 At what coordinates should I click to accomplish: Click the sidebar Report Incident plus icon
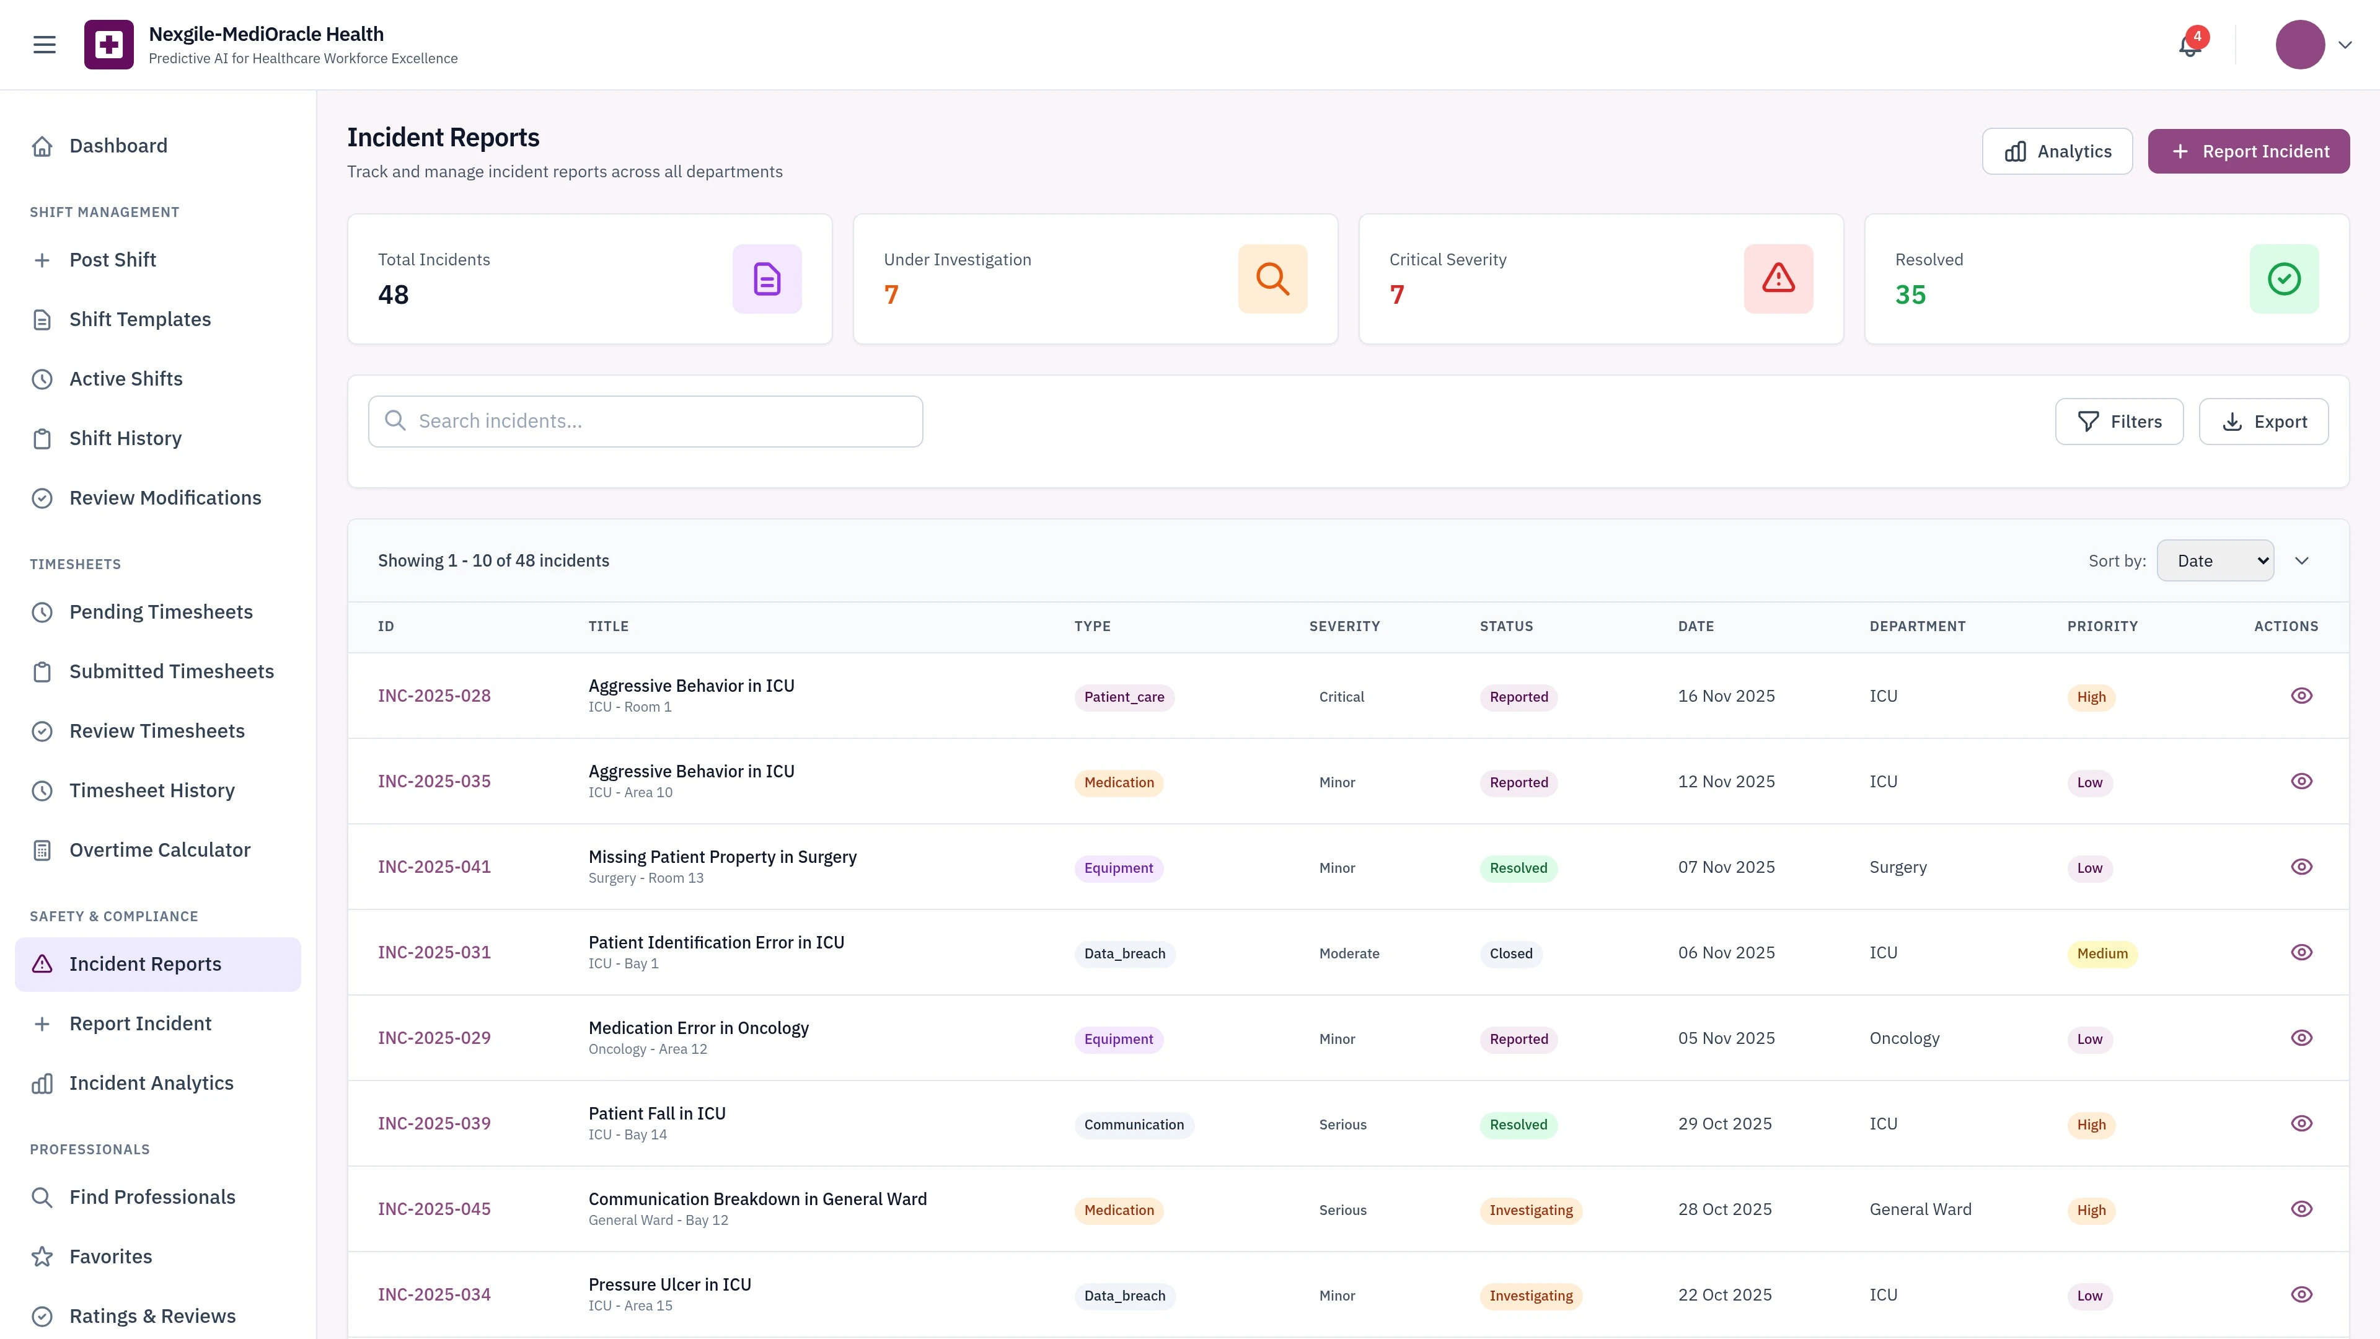pyautogui.click(x=43, y=1024)
